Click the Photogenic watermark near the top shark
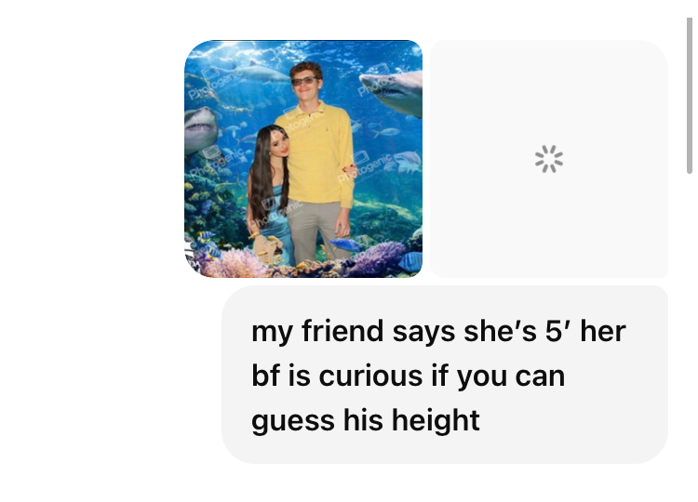The height and width of the screenshot is (502, 698). [x=215, y=84]
